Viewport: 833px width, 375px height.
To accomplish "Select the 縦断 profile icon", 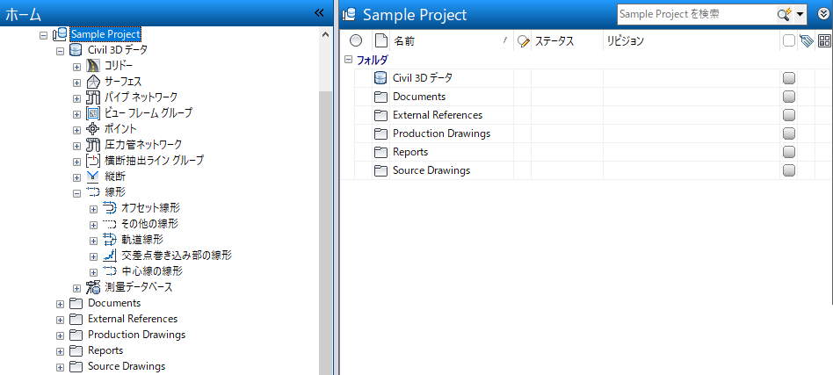I will tap(94, 177).
